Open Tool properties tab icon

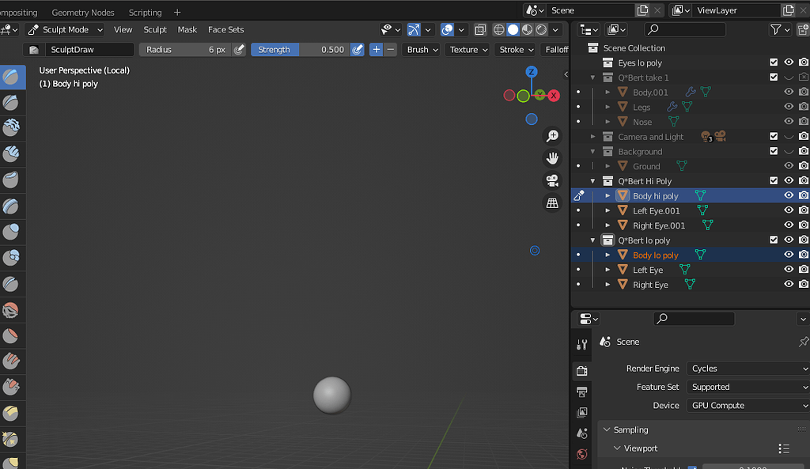pyautogui.click(x=582, y=344)
